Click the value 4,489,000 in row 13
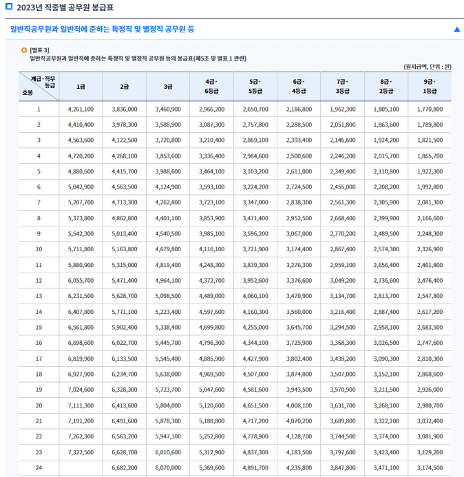Image resolution: width=464 pixels, height=477 pixels. click(211, 296)
